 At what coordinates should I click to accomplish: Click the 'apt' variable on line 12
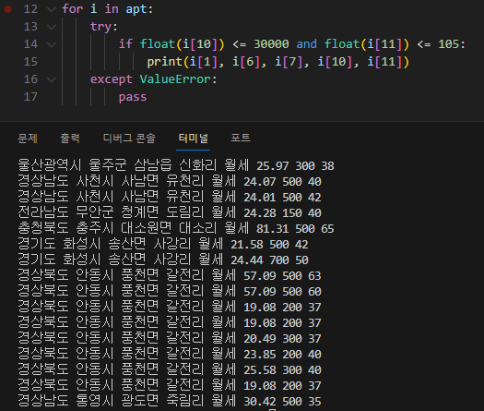(136, 9)
